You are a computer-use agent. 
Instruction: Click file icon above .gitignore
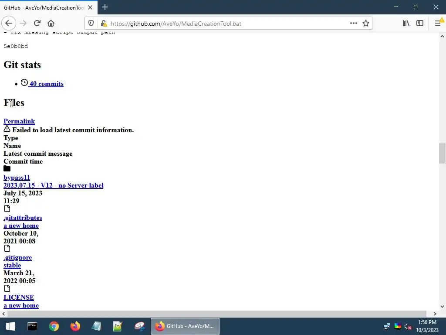pyautogui.click(x=7, y=248)
